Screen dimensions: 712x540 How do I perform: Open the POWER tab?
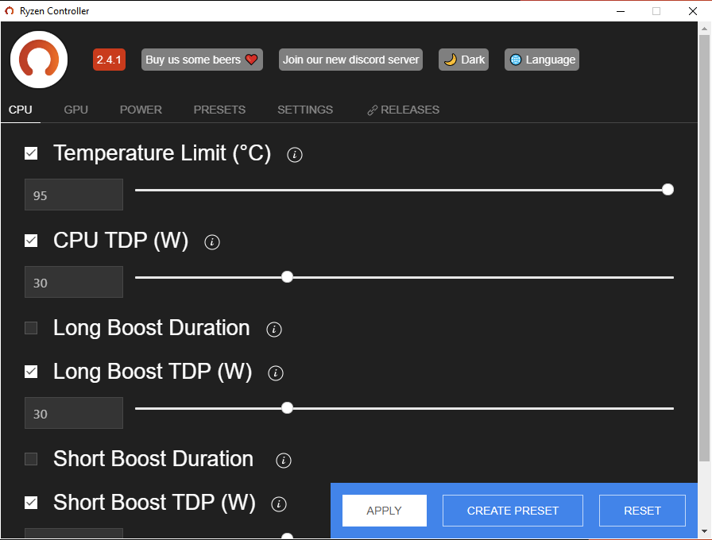[141, 110]
